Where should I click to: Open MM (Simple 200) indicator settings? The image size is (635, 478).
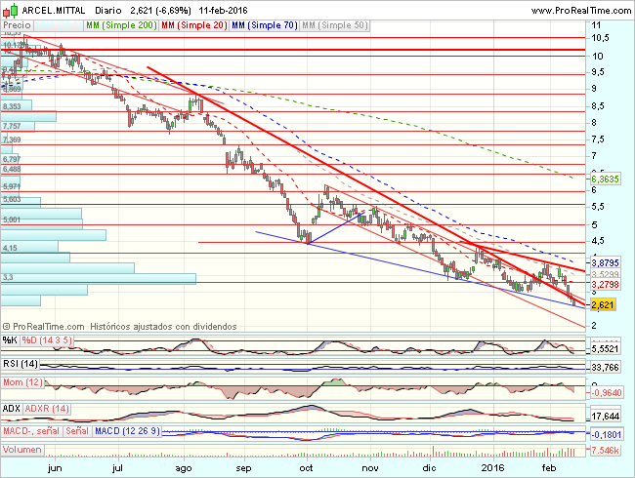tap(121, 25)
